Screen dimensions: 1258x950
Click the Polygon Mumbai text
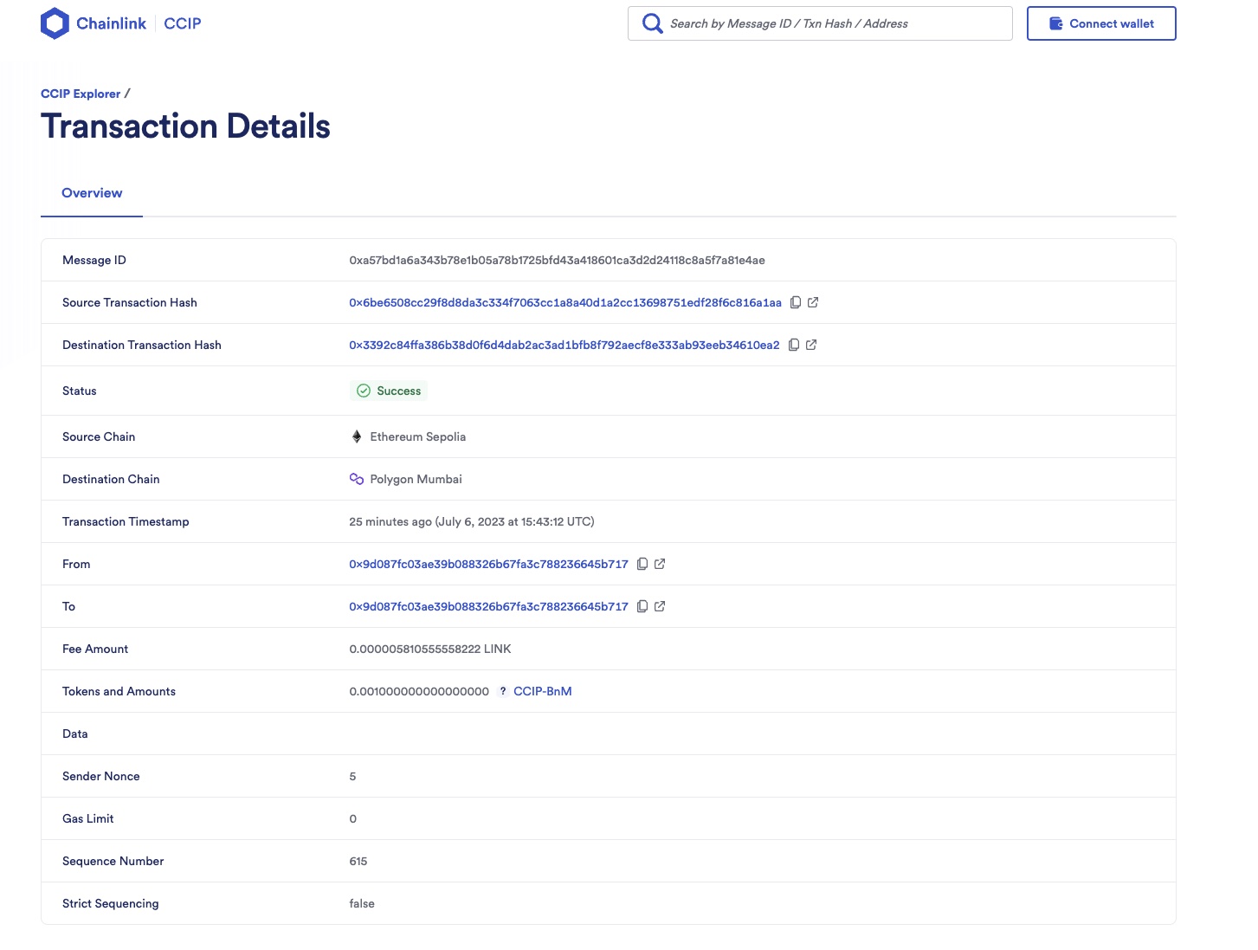(416, 479)
